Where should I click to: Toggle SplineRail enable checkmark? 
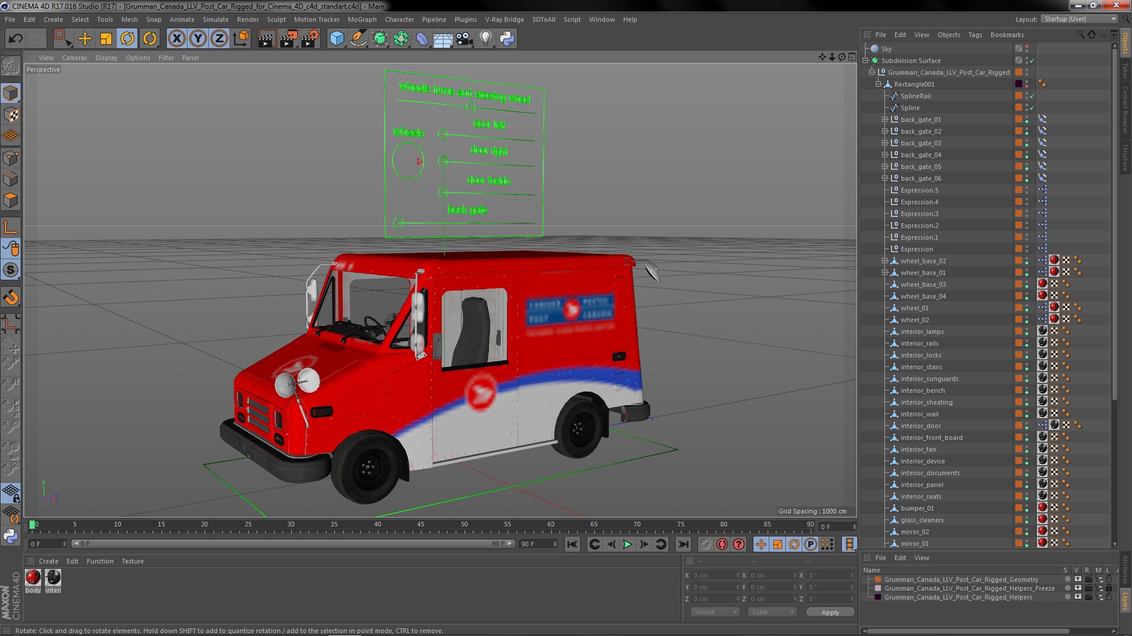tap(1032, 96)
